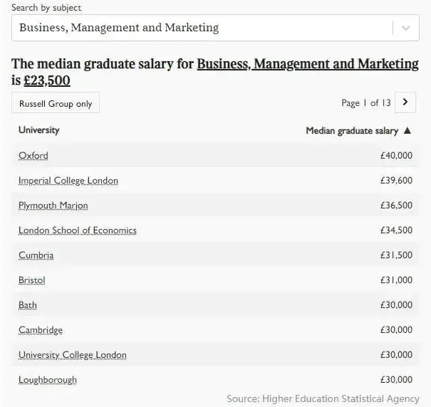Click the Page 1 of 13 indicator
The width and height of the screenshot is (431, 407).
coord(366,102)
